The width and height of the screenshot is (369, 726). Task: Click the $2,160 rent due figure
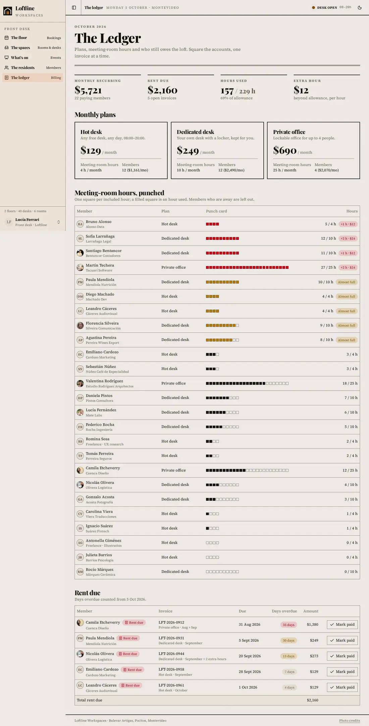click(162, 90)
